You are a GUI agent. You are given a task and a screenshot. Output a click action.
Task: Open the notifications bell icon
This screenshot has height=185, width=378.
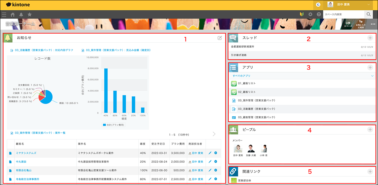click(21, 14)
